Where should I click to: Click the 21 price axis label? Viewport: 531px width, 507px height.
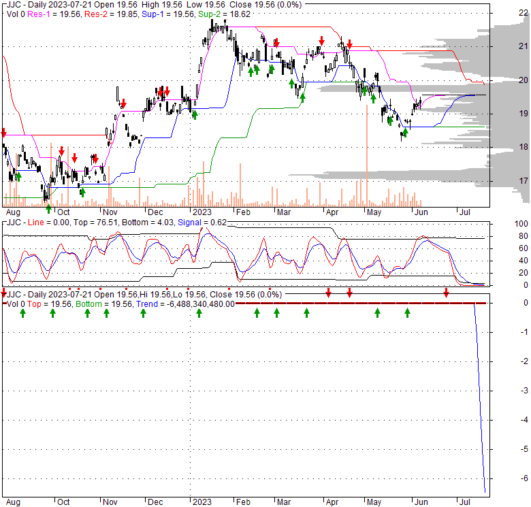tap(524, 46)
